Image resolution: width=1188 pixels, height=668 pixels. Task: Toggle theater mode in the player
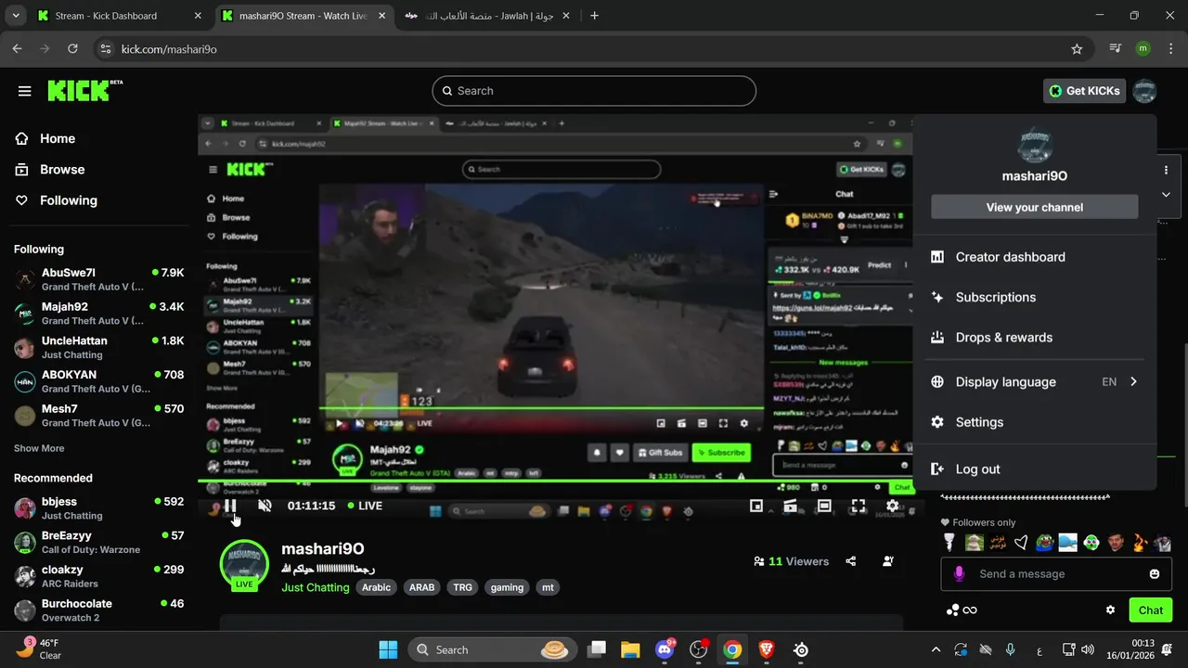tap(824, 506)
